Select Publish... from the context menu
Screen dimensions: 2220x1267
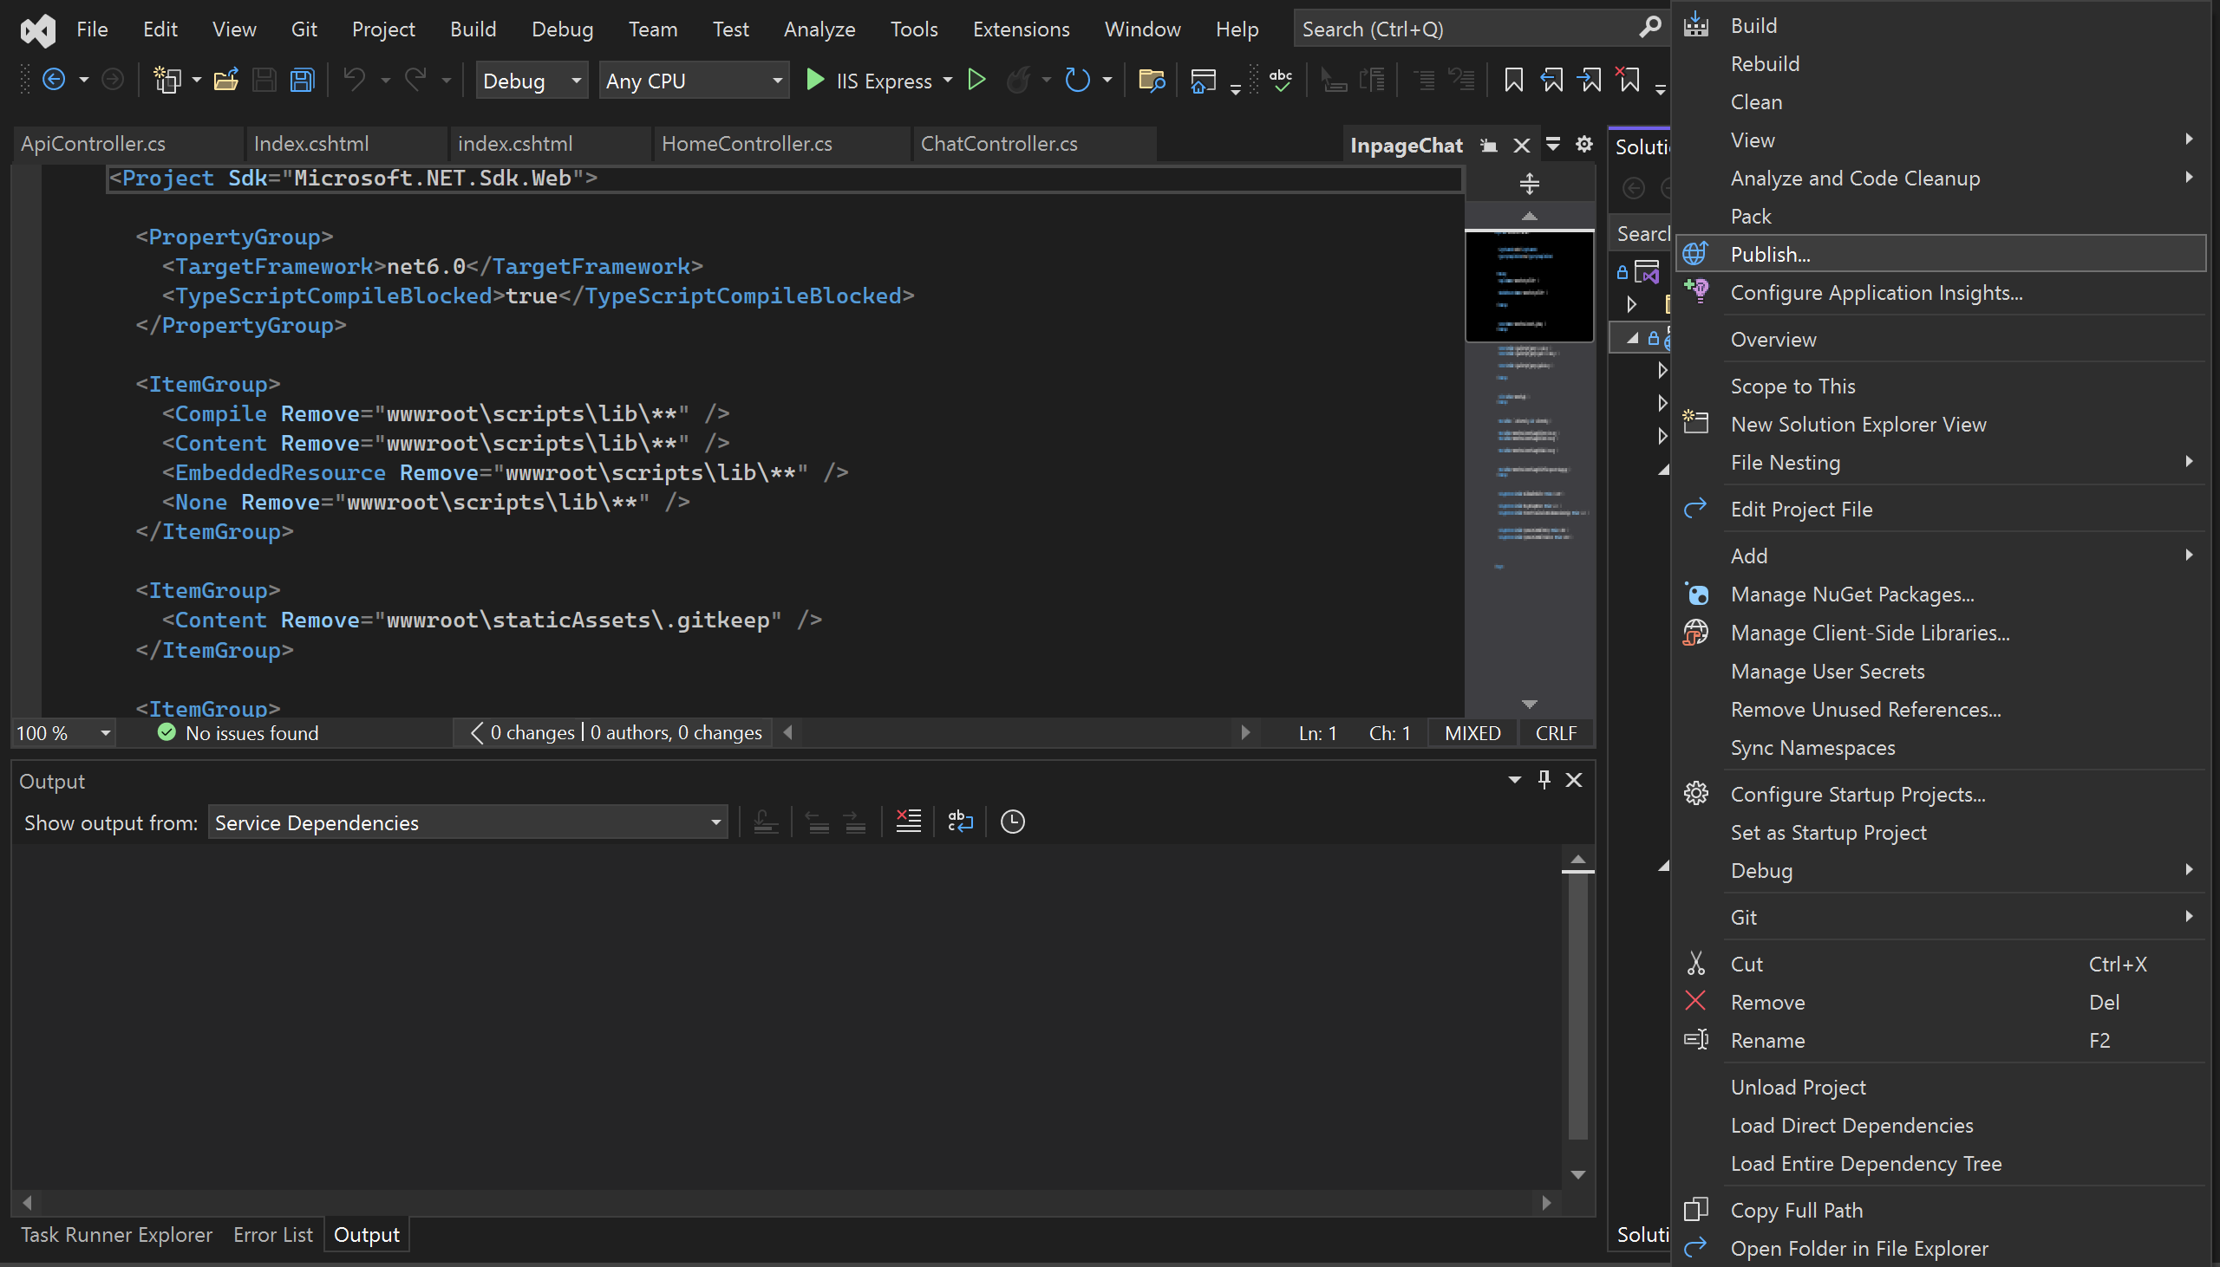click(1769, 254)
